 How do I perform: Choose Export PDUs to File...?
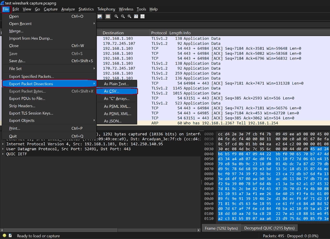point(49,98)
